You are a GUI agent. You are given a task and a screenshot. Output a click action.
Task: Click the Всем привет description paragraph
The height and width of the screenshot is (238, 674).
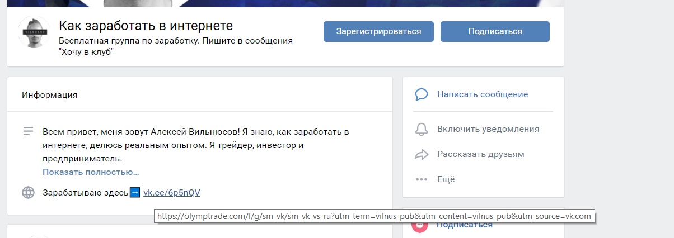pos(196,145)
